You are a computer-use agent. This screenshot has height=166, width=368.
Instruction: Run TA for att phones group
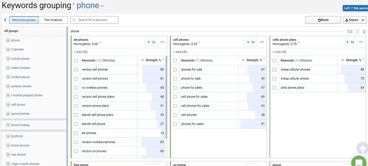[152, 42]
